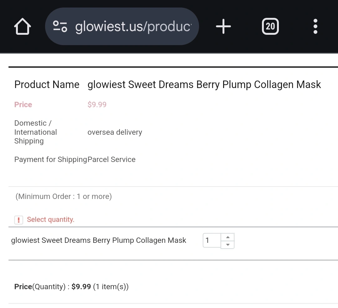Click the product title next to Product Name
This screenshot has height=308, width=338.
point(204,85)
